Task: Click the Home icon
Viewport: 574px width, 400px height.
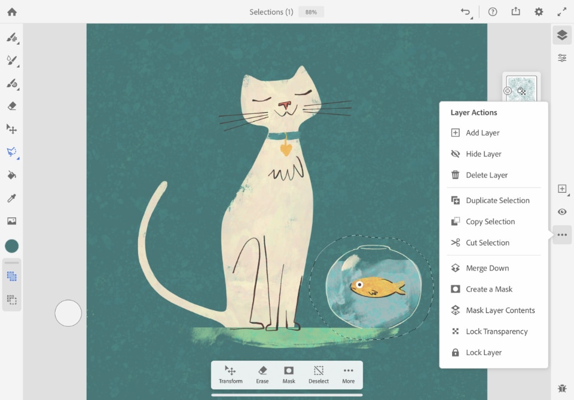Action: (x=12, y=12)
